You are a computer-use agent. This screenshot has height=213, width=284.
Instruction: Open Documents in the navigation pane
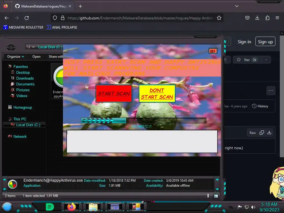point(25,84)
